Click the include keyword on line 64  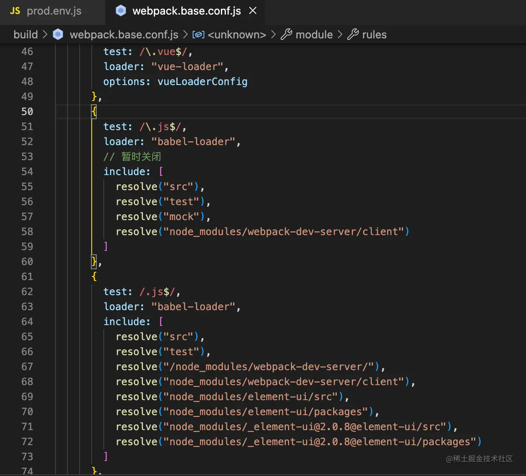coord(124,322)
